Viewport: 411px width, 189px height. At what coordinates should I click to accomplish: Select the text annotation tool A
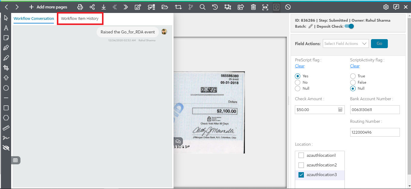[x=6, y=28]
